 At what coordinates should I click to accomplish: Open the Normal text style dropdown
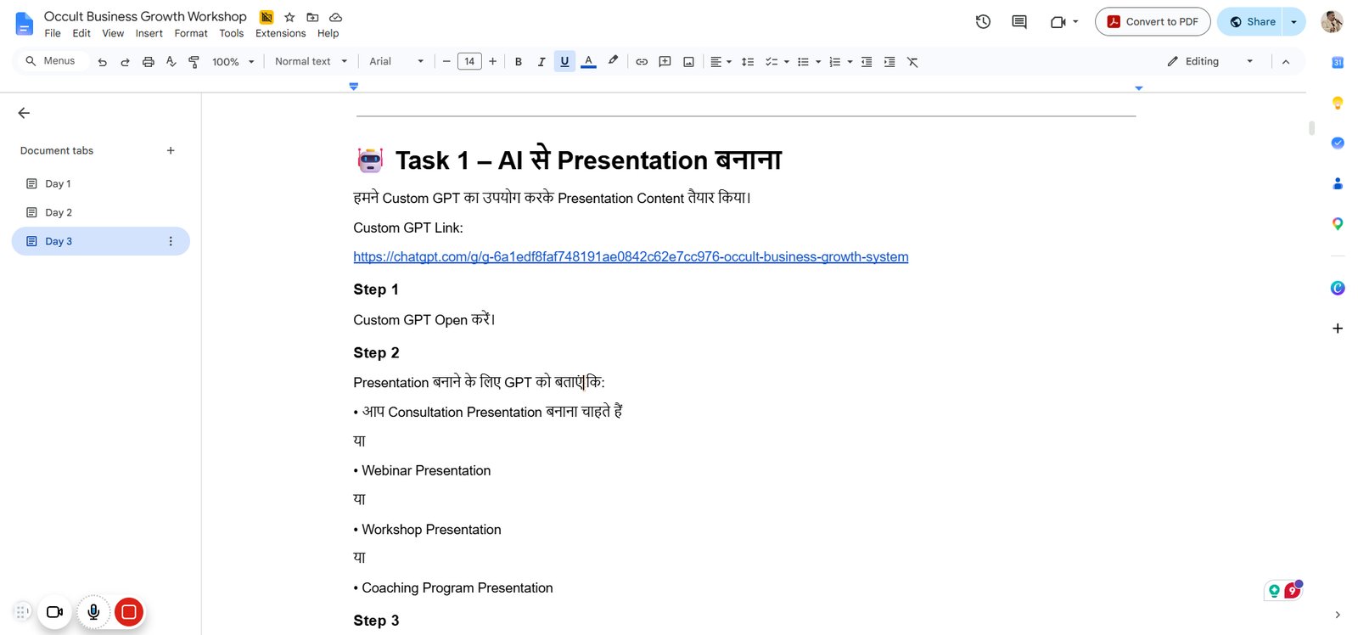point(311,61)
